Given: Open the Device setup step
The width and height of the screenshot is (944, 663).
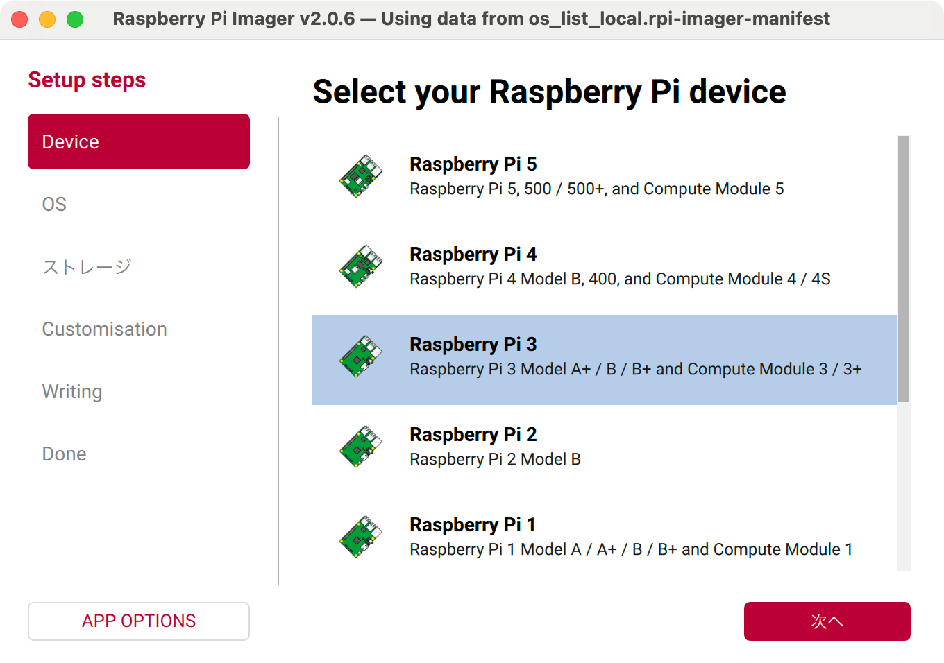Looking at the screenshot, I should 139,141.
